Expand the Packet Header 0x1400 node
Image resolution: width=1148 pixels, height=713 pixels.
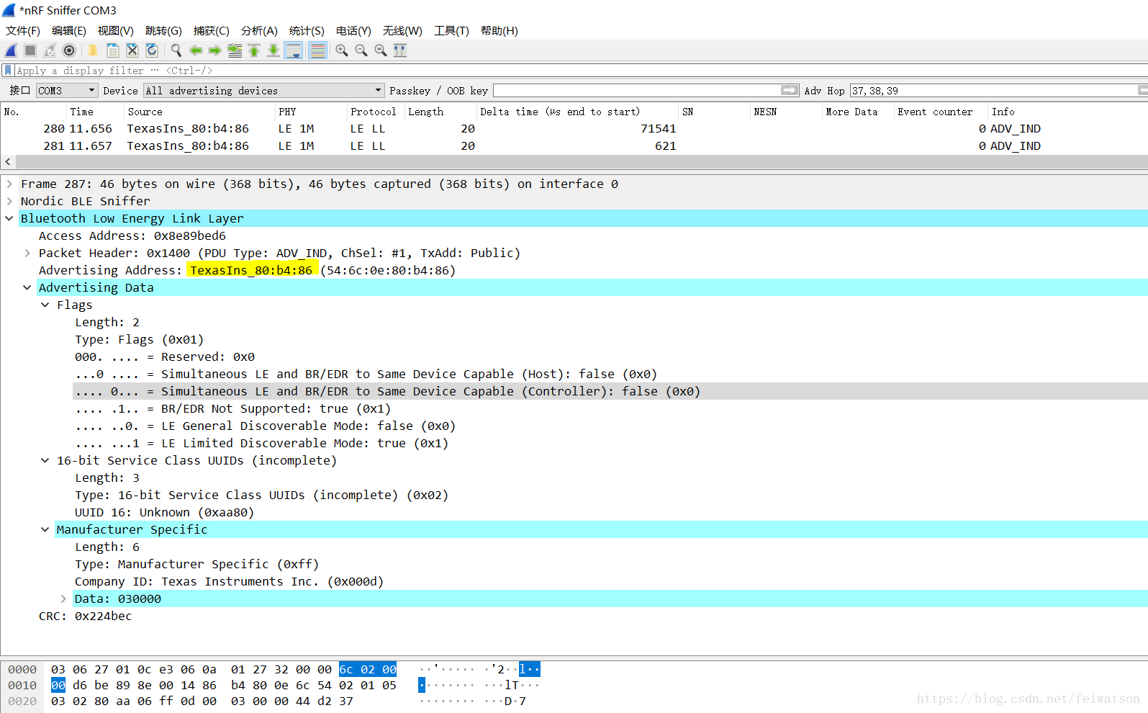click(x=27, y=253)
